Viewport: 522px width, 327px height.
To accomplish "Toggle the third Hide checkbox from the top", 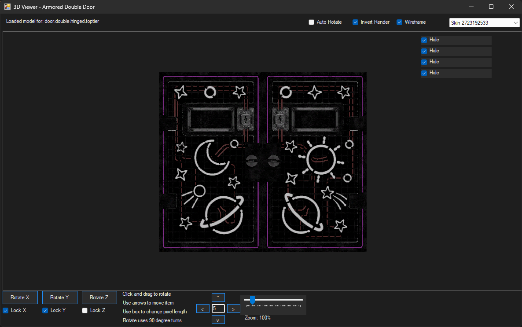I will (x=424, y=62).
